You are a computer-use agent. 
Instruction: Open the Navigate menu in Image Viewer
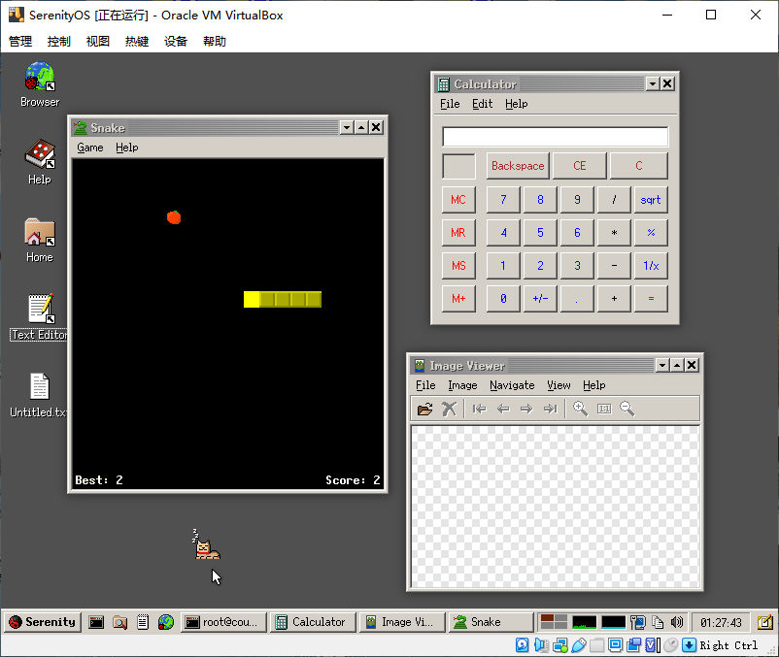click(x=512, y=385)
